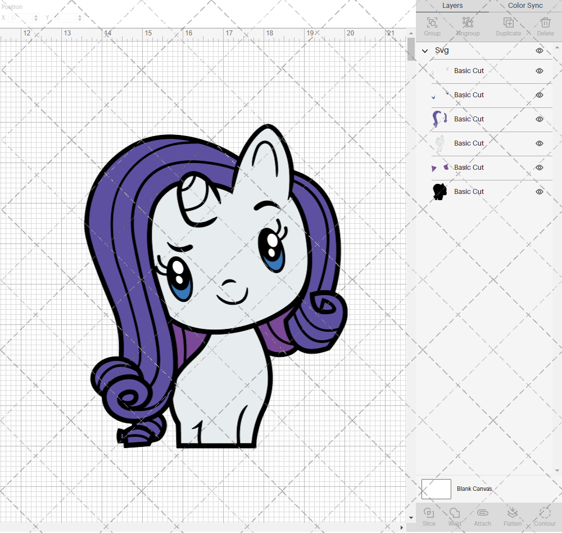Viewport: 562px width, 533px height.
Task: Switch to the Layers tab
Action: point(452,6)
